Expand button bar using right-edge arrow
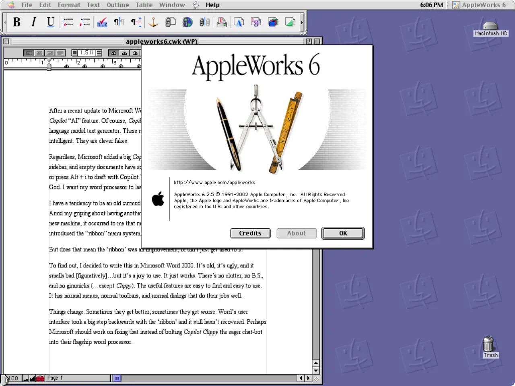The width and height of the screenshot is (515, 386). pyautogui.click(x=302, y=22)
